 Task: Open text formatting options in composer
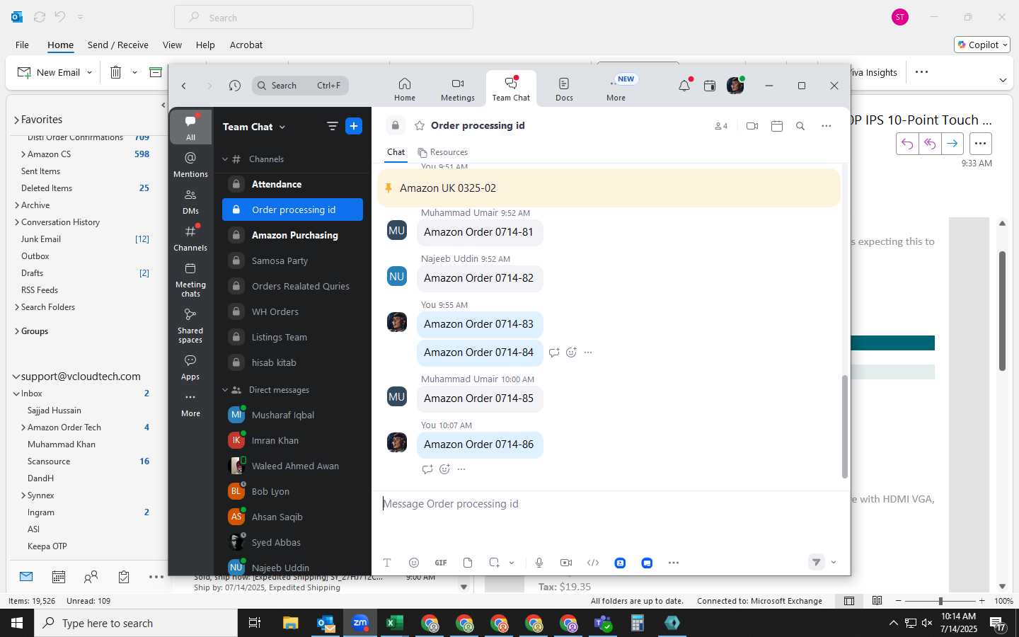tap(387, 563)
